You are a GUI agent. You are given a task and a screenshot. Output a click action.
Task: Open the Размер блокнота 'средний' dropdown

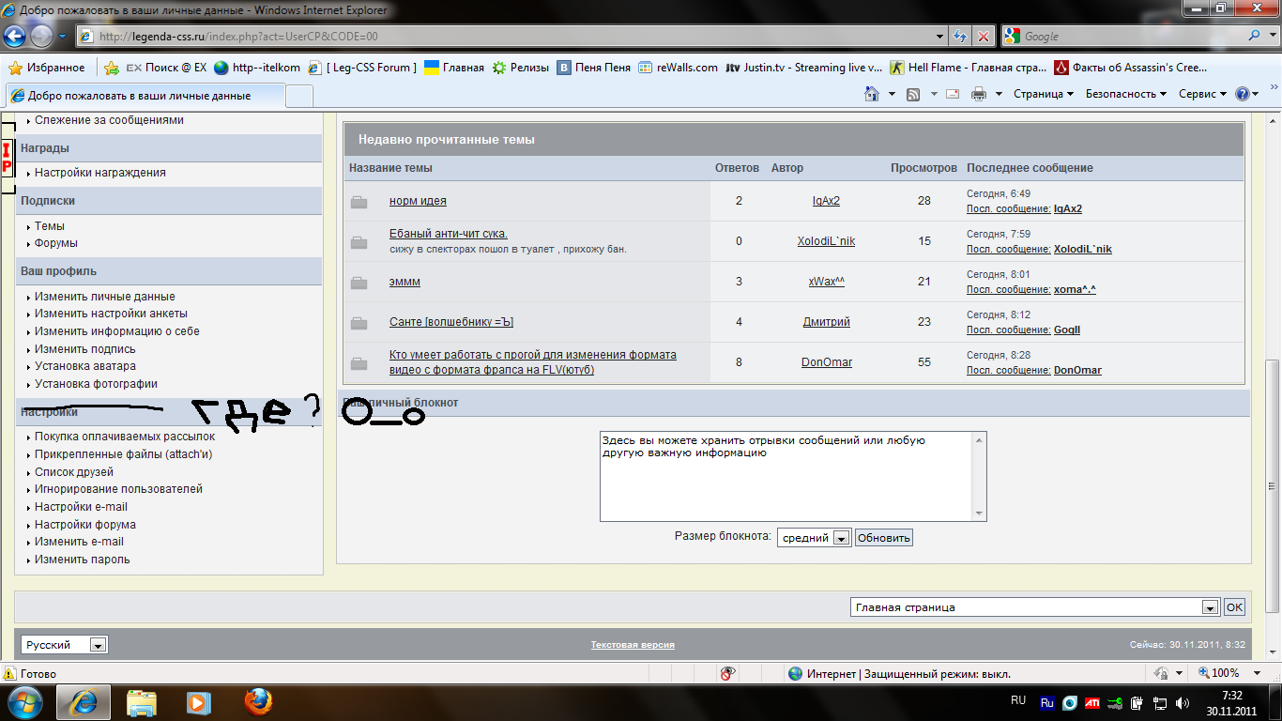[814, 538]
